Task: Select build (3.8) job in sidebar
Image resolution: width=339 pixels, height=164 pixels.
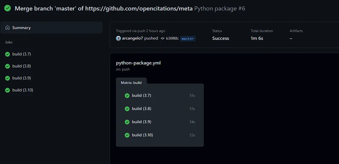Action: (x=22, y=66)
